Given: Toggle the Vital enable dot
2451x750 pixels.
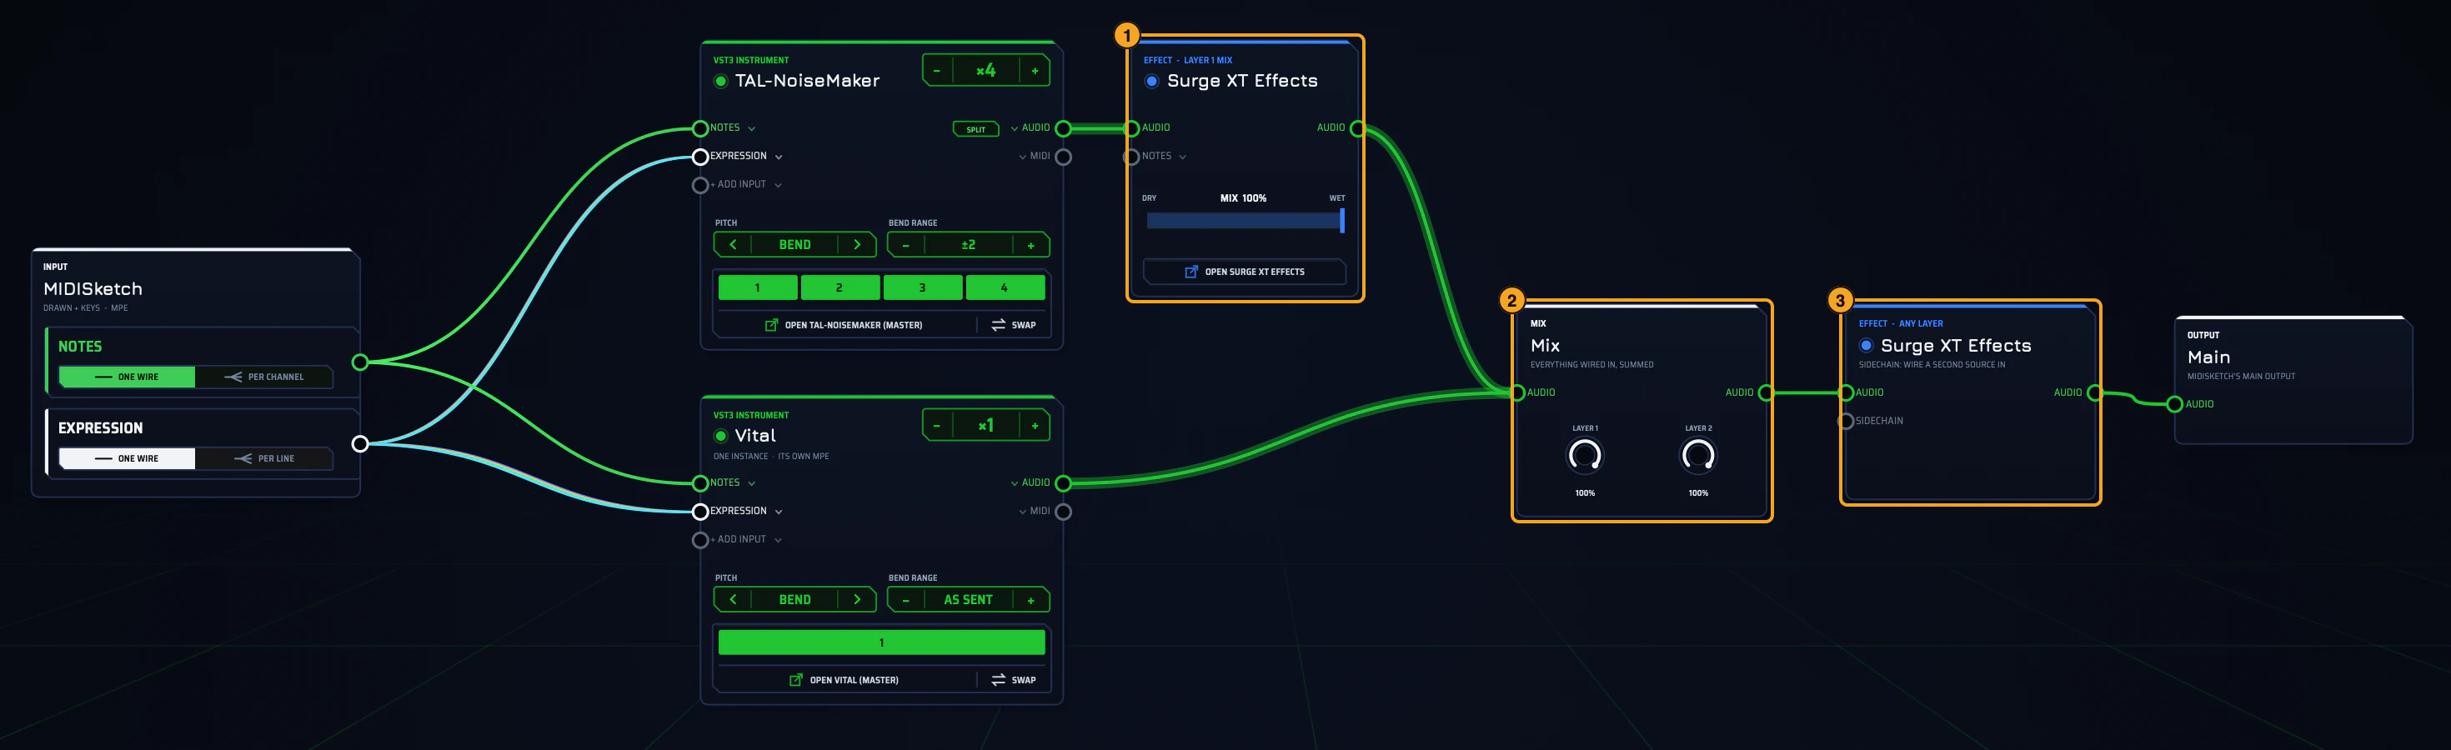Looking at the screenshot, I should point(721,437).
